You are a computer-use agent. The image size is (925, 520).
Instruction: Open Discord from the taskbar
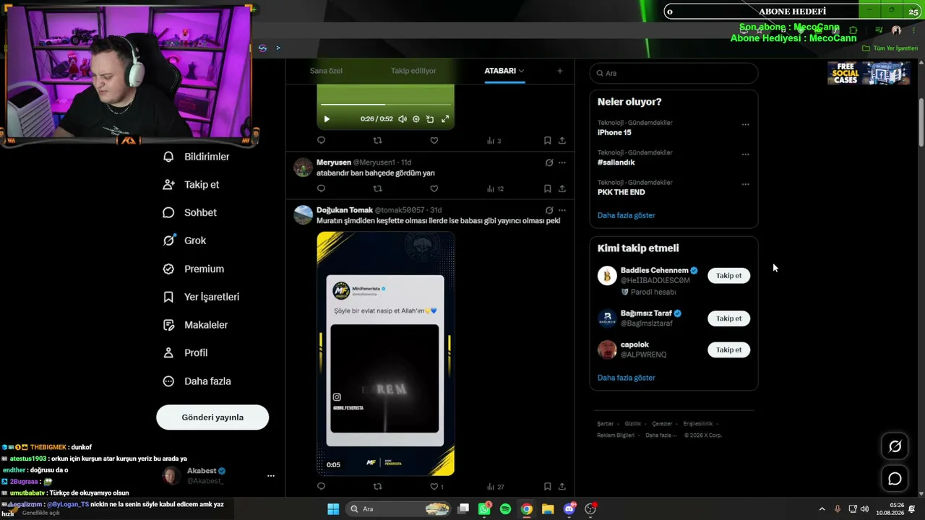coord(569,509)
